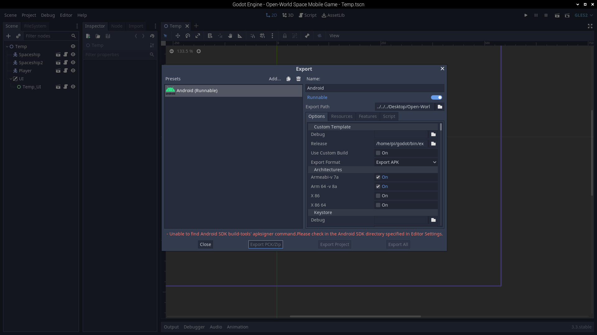Hide the Spaceship2 node with its eye icon
Image resolution: width=597 pixels, height=335 pixels.
click(x=73, y=62)
